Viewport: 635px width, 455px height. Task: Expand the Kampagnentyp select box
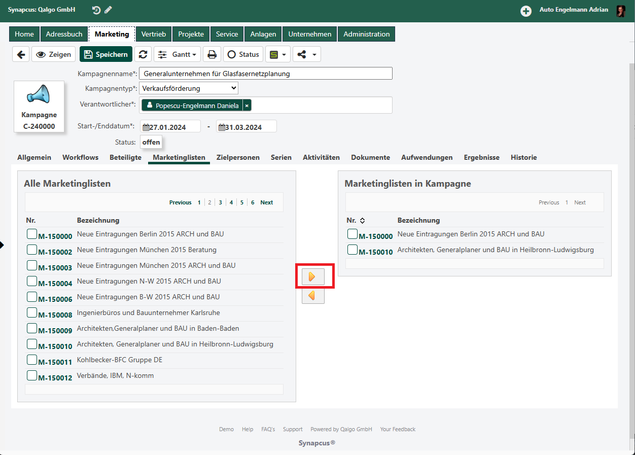pos(189,88)
